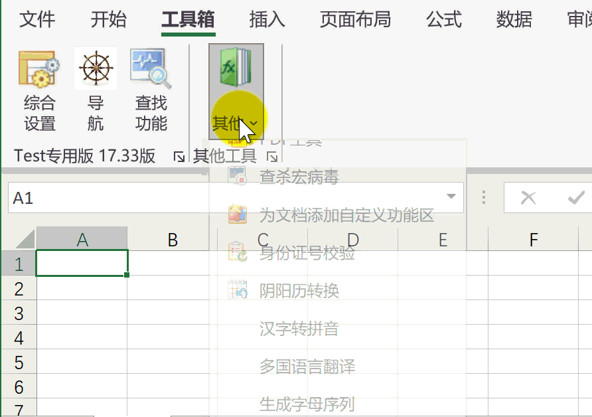Viewport: 592px width, 417px height.
Task: Switch to the 文件 tab
Action: tap(37, 20)
